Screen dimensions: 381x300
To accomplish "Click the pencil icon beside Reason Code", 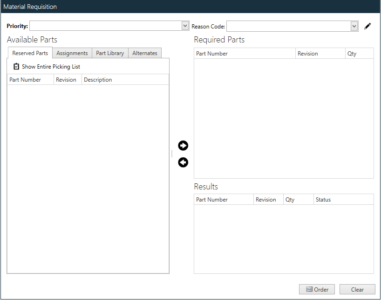I will pyautogui.click(x=367, y=26).
